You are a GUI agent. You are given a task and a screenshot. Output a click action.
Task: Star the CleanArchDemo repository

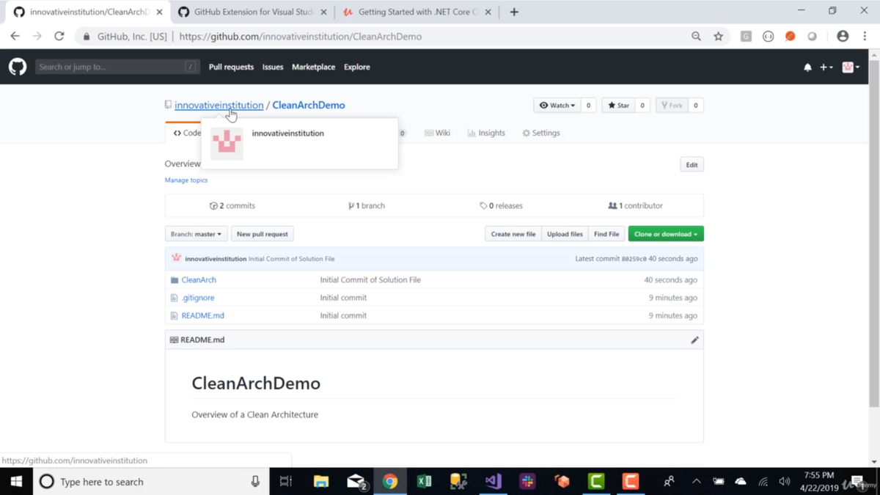click(619, 106)
